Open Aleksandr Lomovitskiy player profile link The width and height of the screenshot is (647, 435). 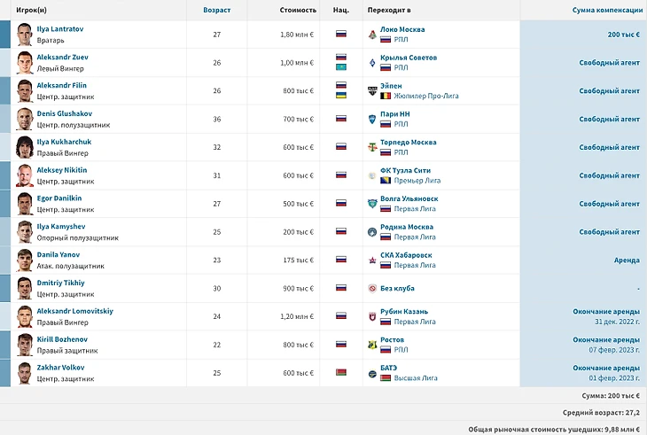[x=75, y=311]
